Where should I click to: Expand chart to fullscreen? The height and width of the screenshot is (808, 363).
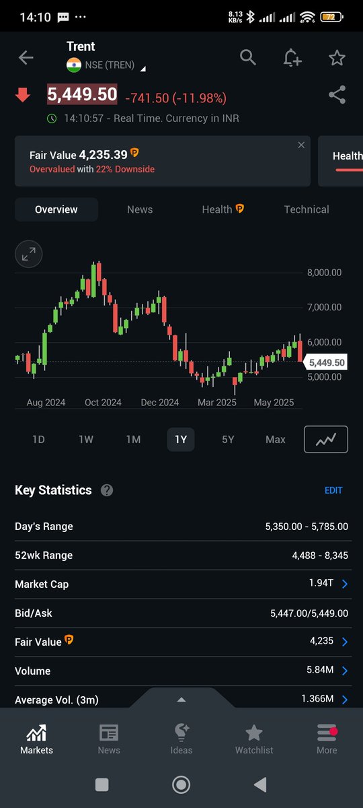click(x=29, y=255)
